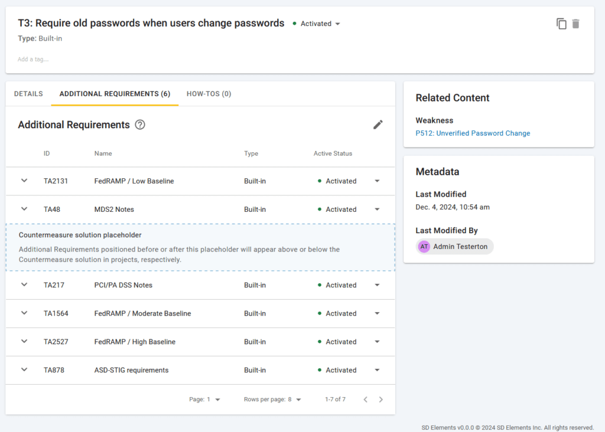Click the Add a tag field
Screen dimensions: 605x432
33,60
